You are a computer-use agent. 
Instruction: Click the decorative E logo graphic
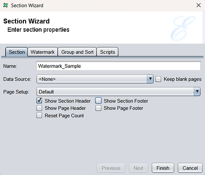183,28
